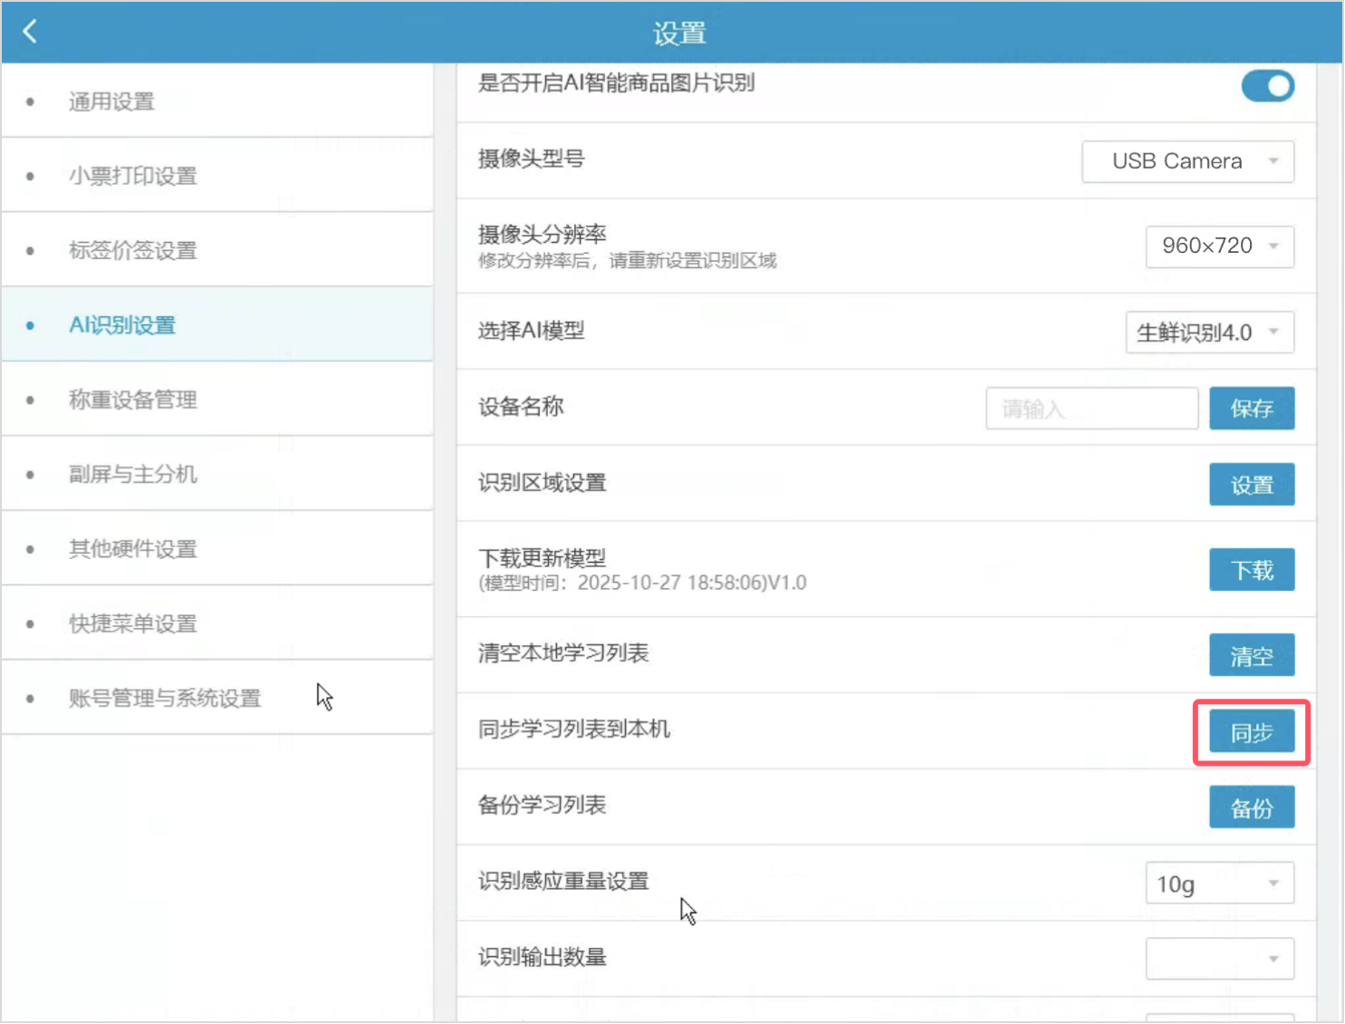Click label 识别区域设置
1345x1024 pixels.
pos(542,483)
